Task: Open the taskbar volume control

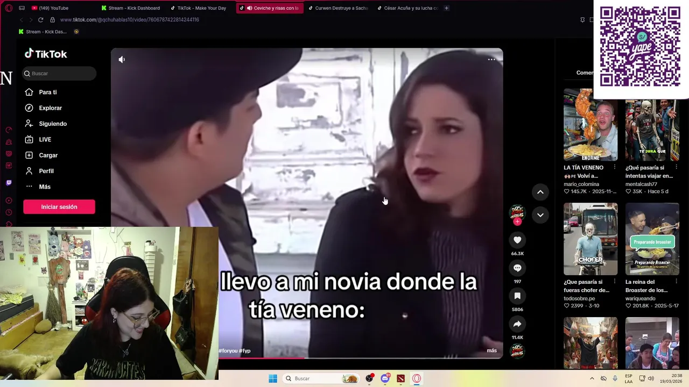Action: click(651, 378)
